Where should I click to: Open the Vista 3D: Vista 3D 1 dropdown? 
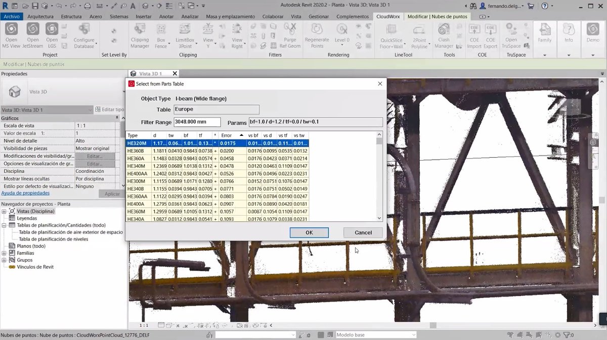[47, 110]
